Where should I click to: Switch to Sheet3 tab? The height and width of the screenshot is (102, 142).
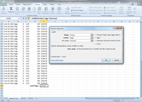(31, 98)
